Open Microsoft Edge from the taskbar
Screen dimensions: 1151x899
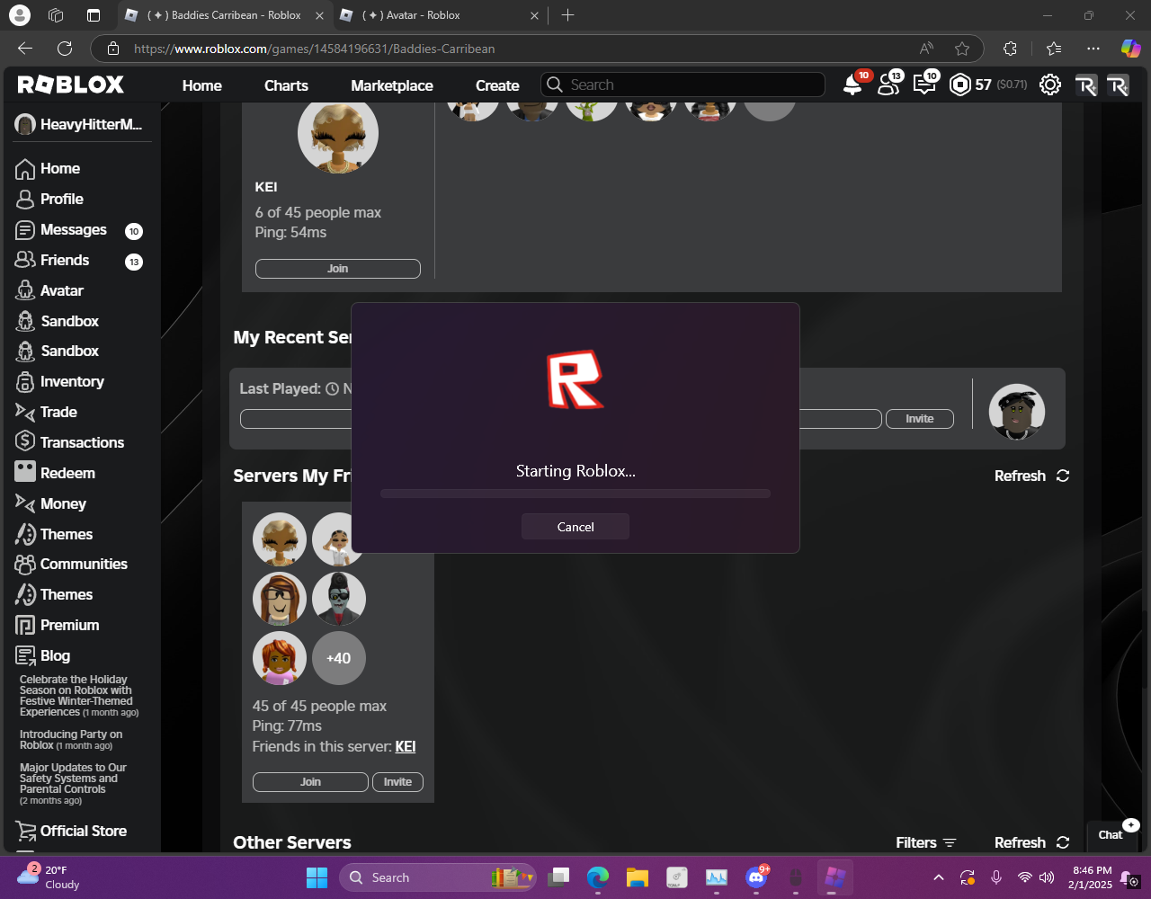598,877
